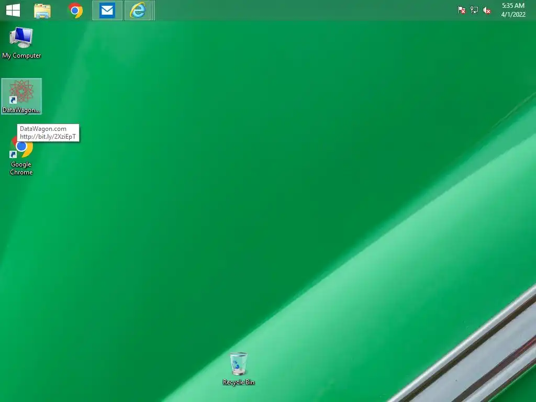Open the clock showing 5:35 AM
Image resolution: width=536 pixels, height=402 pixels.
coord(513,10)
